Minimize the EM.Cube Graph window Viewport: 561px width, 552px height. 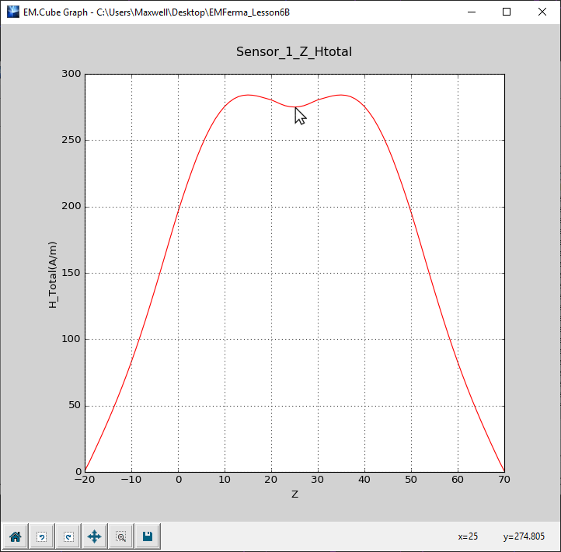point(471,12)
